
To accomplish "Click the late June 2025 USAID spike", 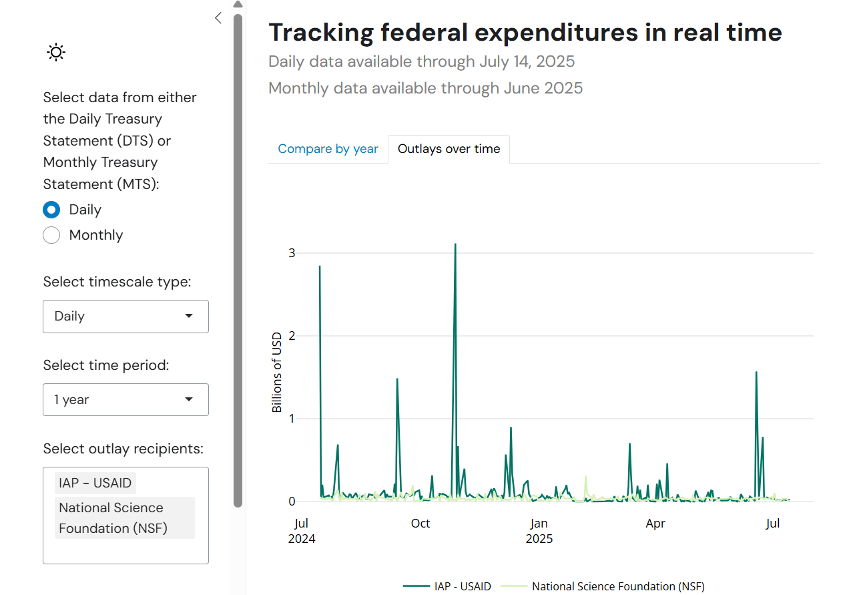I will tap(756, 373).
